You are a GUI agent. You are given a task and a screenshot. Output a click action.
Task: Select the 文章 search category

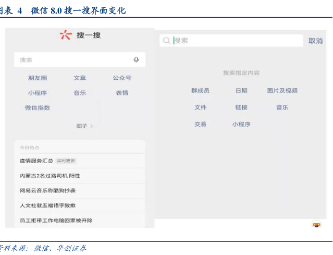[x=80, y=78]
